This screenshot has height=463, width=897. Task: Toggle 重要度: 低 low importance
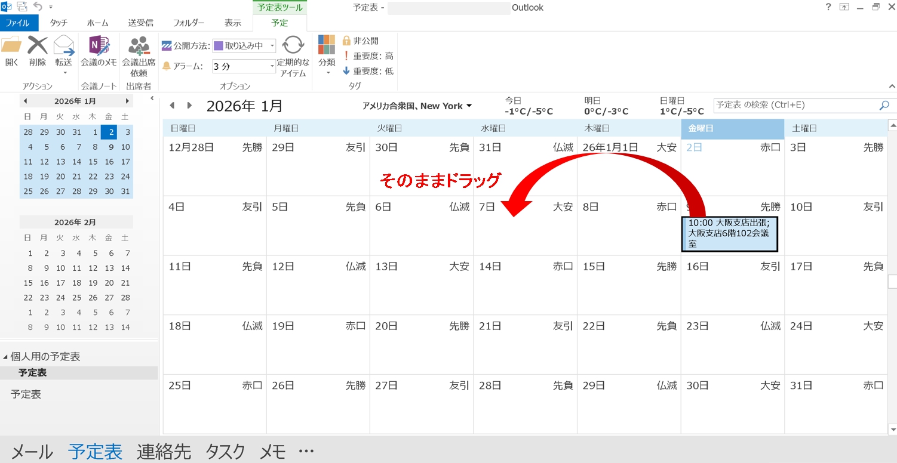click(x=368, y=70)
